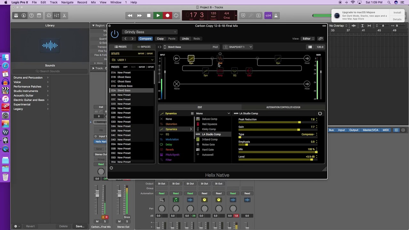The image size is (409, 230).
Task: Fast forward the transport
Action: (139, 15)
